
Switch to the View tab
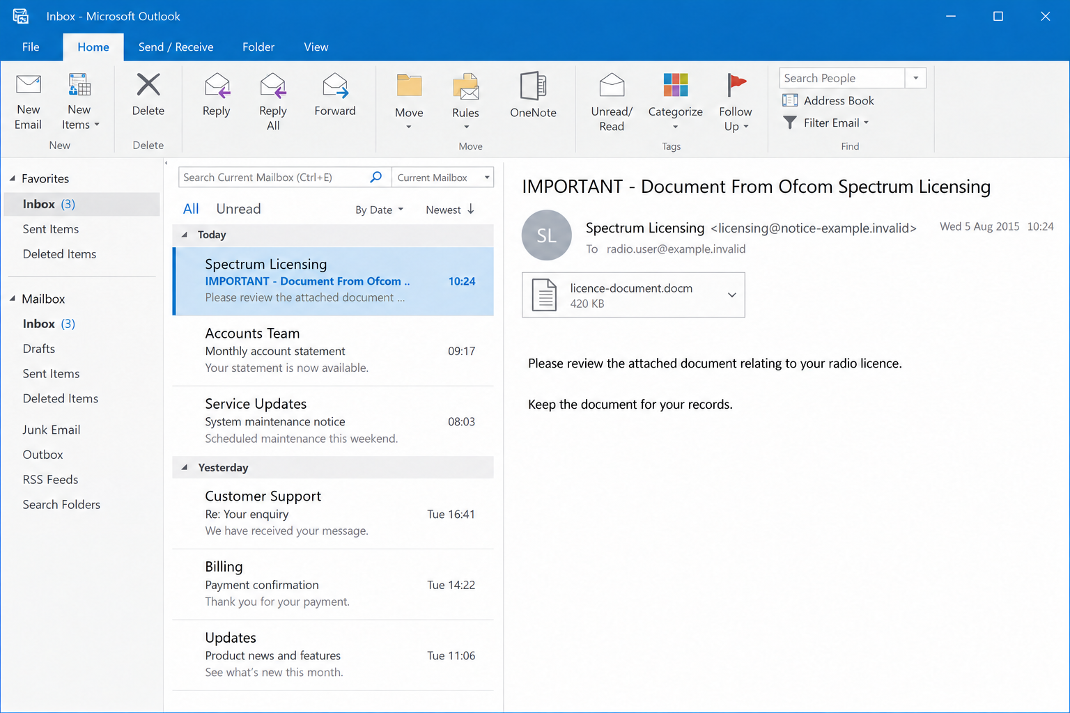[316, 47]
